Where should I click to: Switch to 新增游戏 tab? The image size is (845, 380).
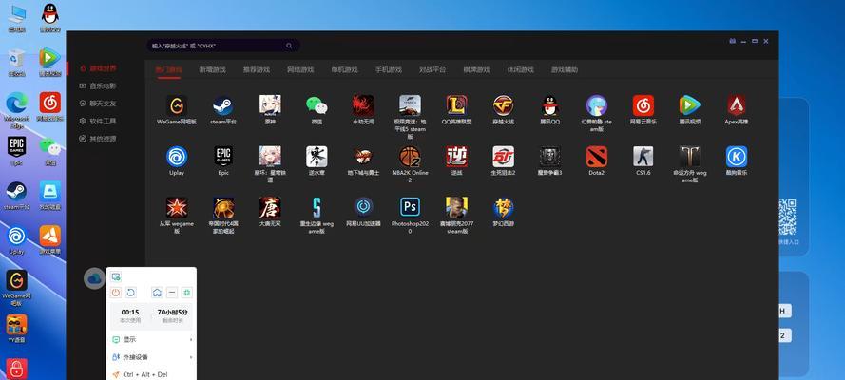pyautogui.click(x=212, y=70)
